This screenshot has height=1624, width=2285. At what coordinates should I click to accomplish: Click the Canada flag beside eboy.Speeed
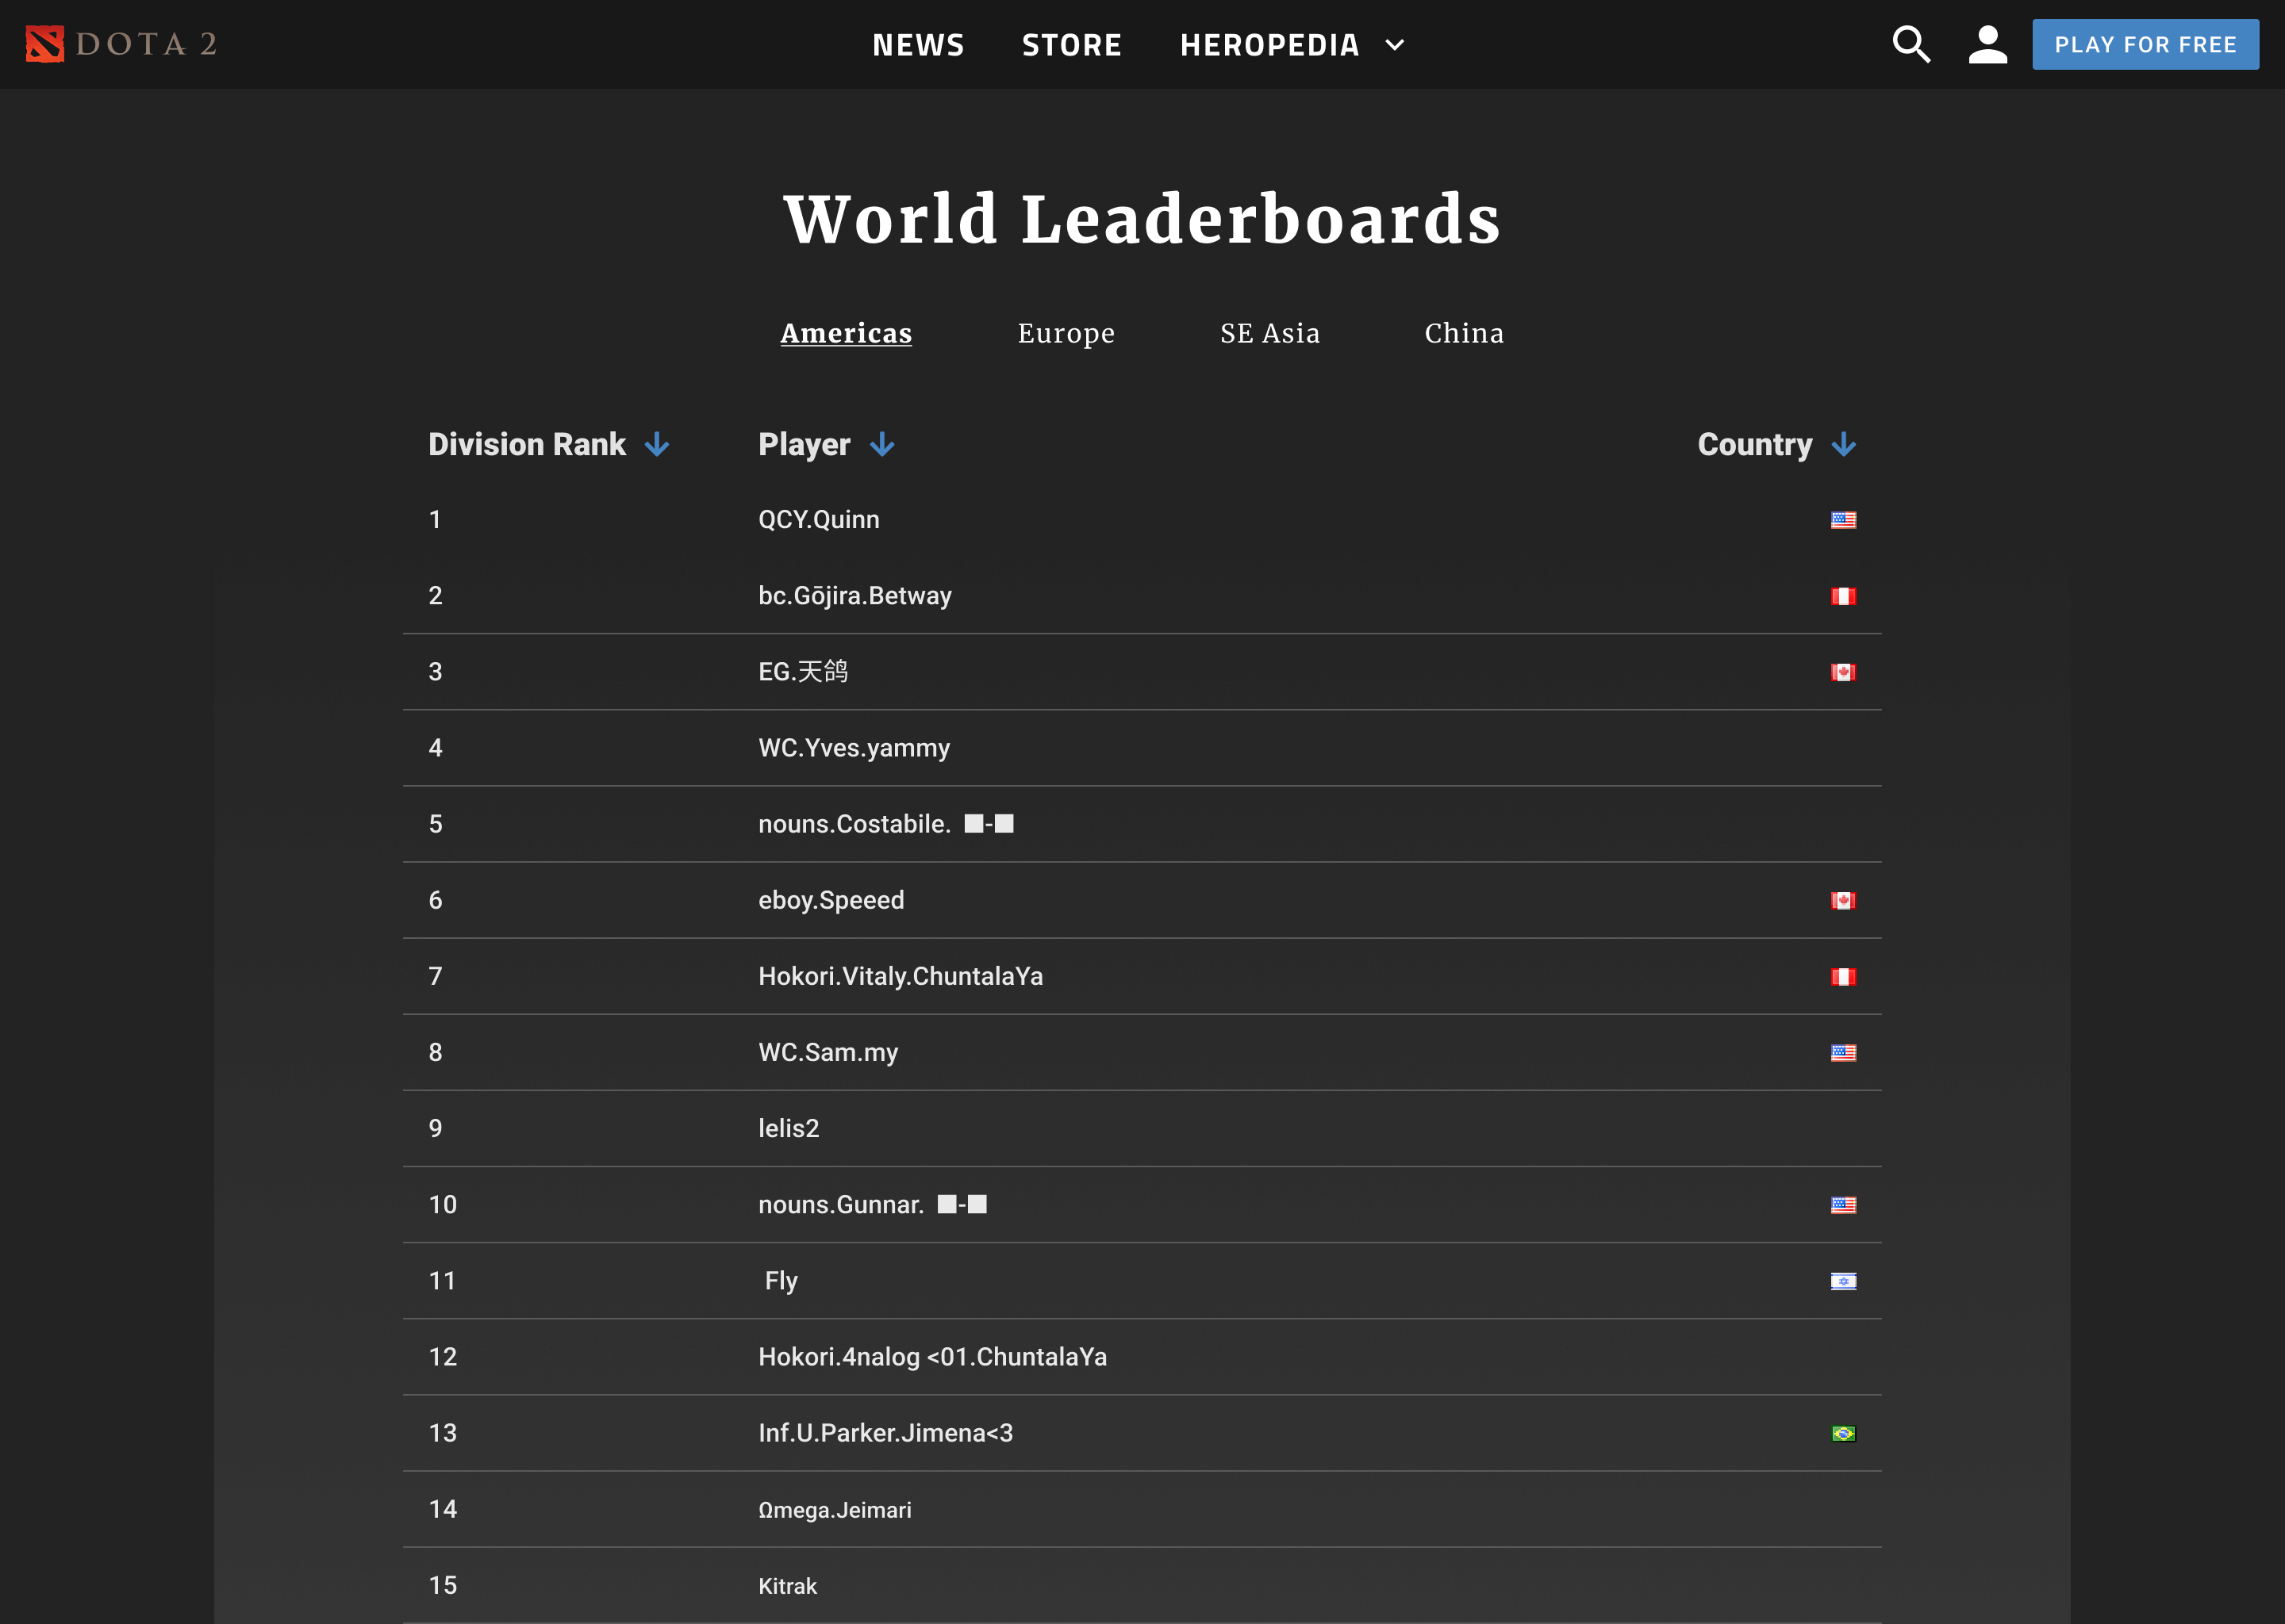(x=1843, y=900)
